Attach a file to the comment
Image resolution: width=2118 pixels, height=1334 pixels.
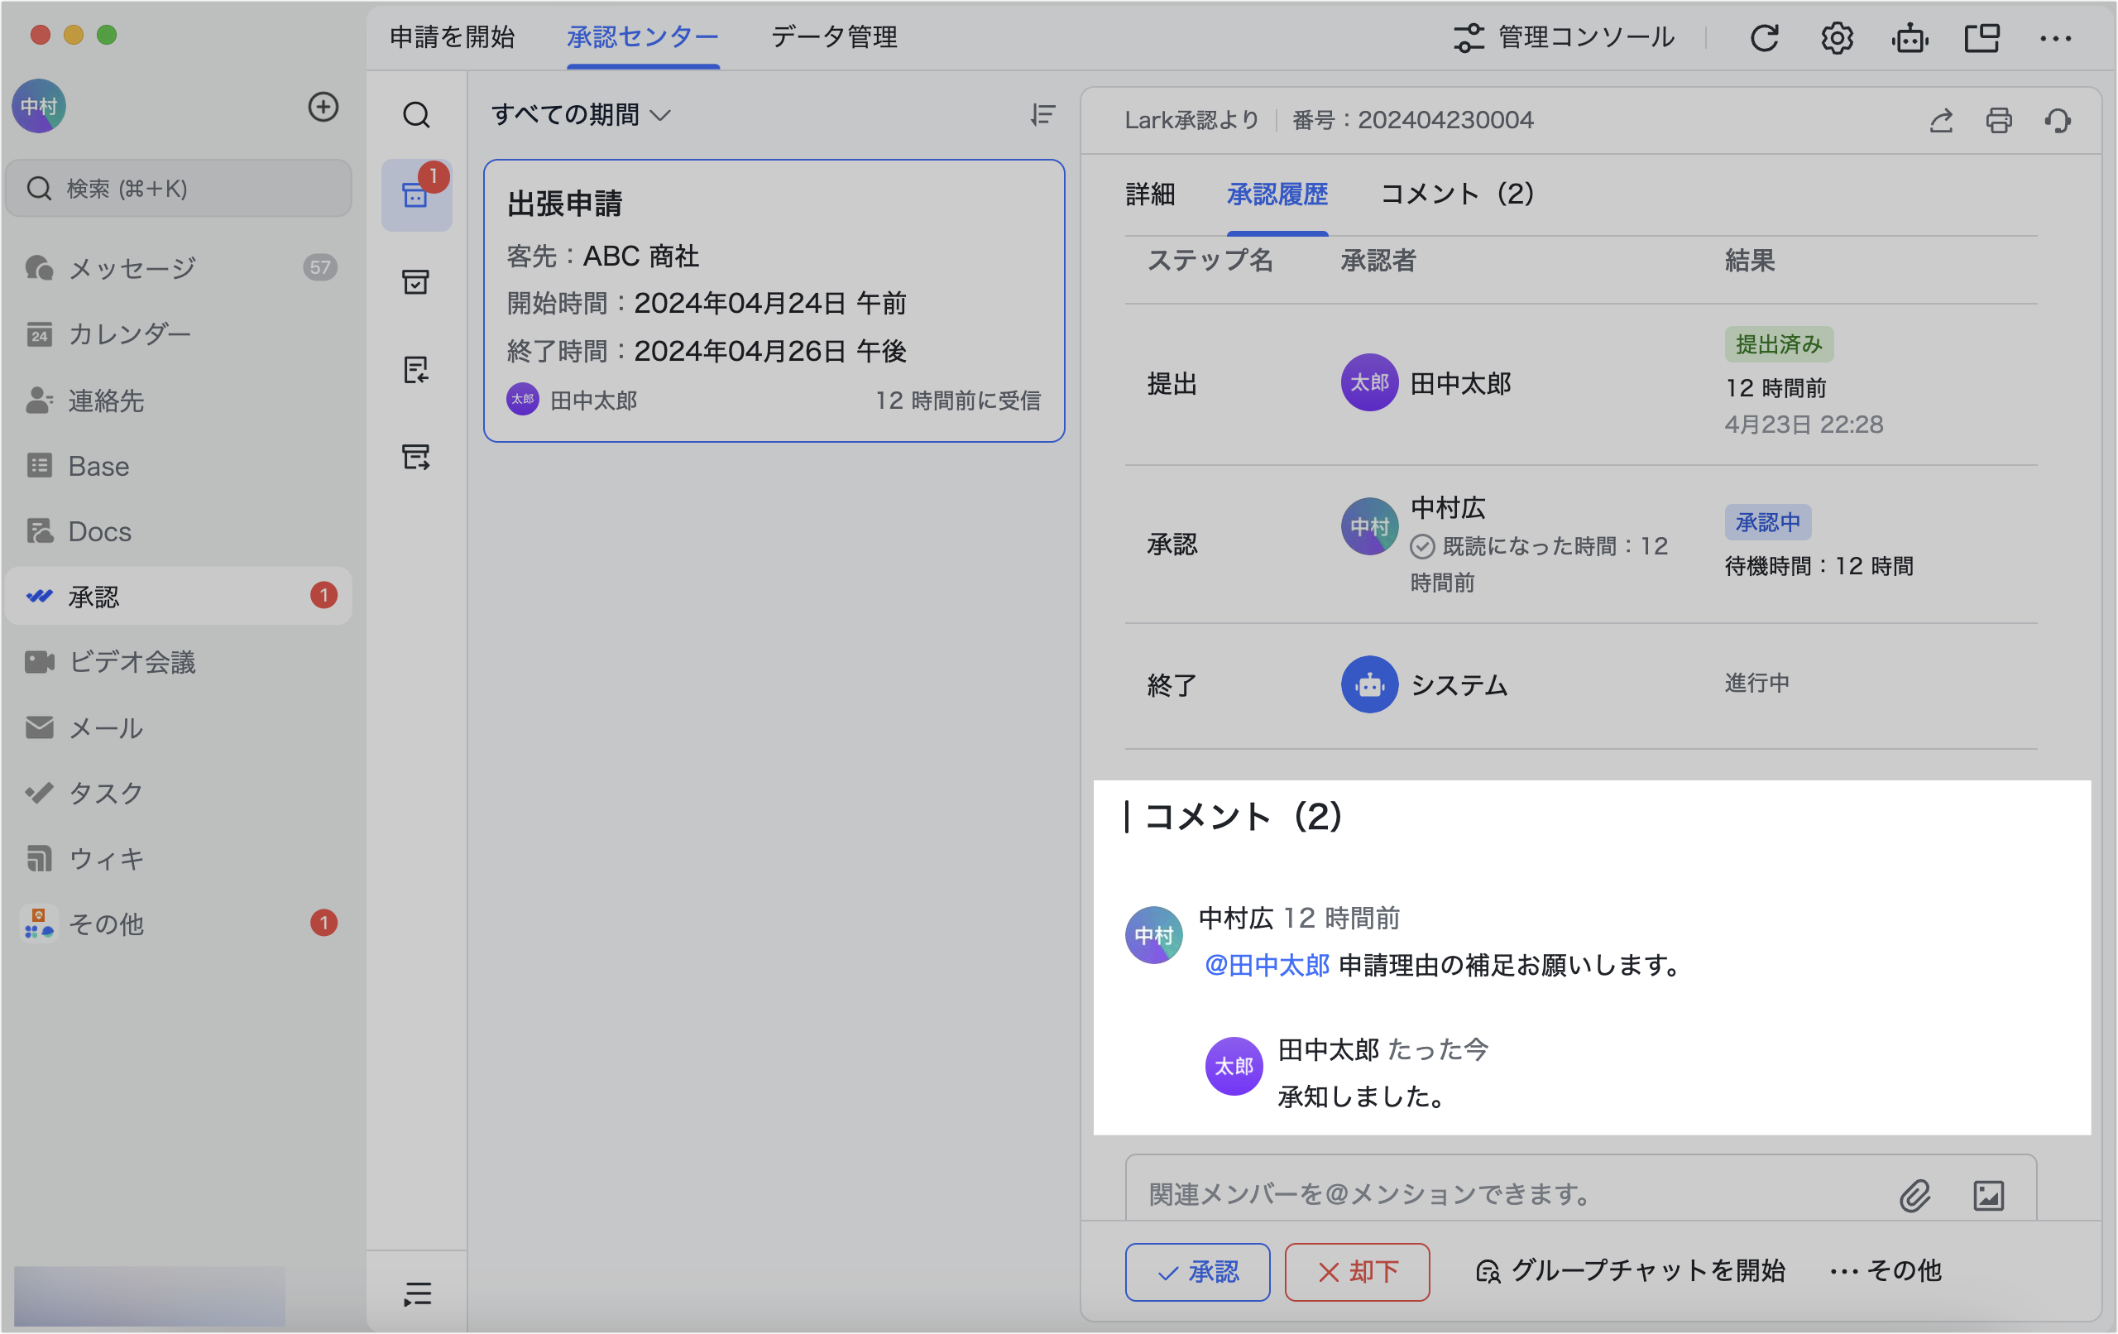click(1915, 1195)
